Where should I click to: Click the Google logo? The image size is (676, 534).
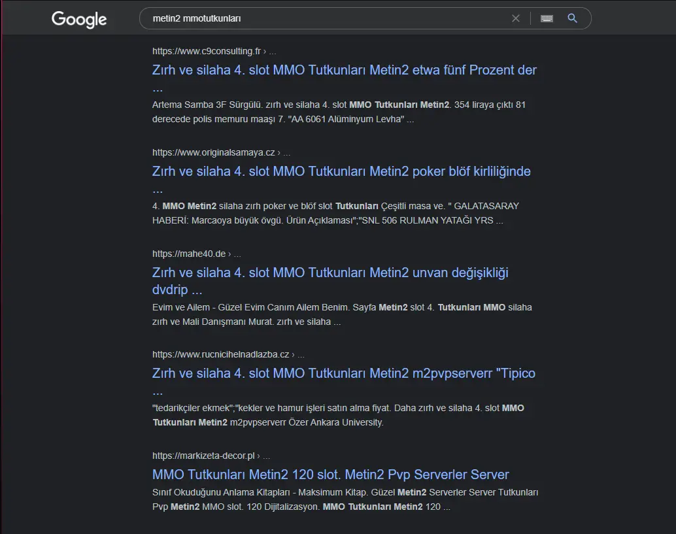[79, 19]
